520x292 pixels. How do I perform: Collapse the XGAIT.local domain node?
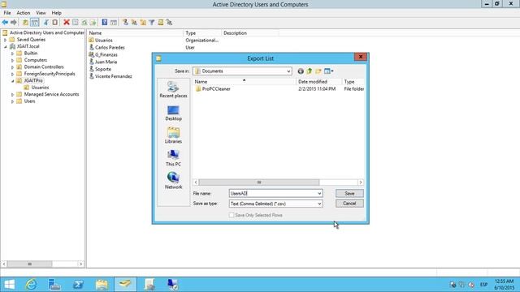point(6,47)
